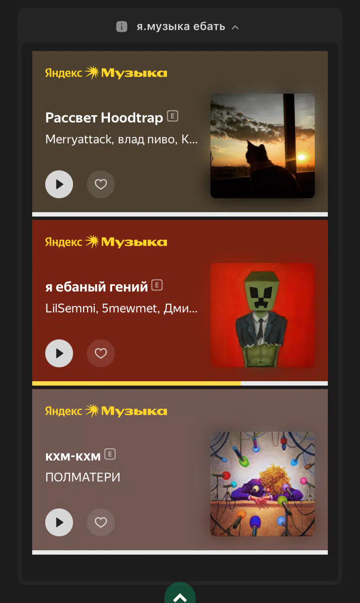Open the creeper in suit album cover
Viewport: 360px width, 603px height.
263,315
